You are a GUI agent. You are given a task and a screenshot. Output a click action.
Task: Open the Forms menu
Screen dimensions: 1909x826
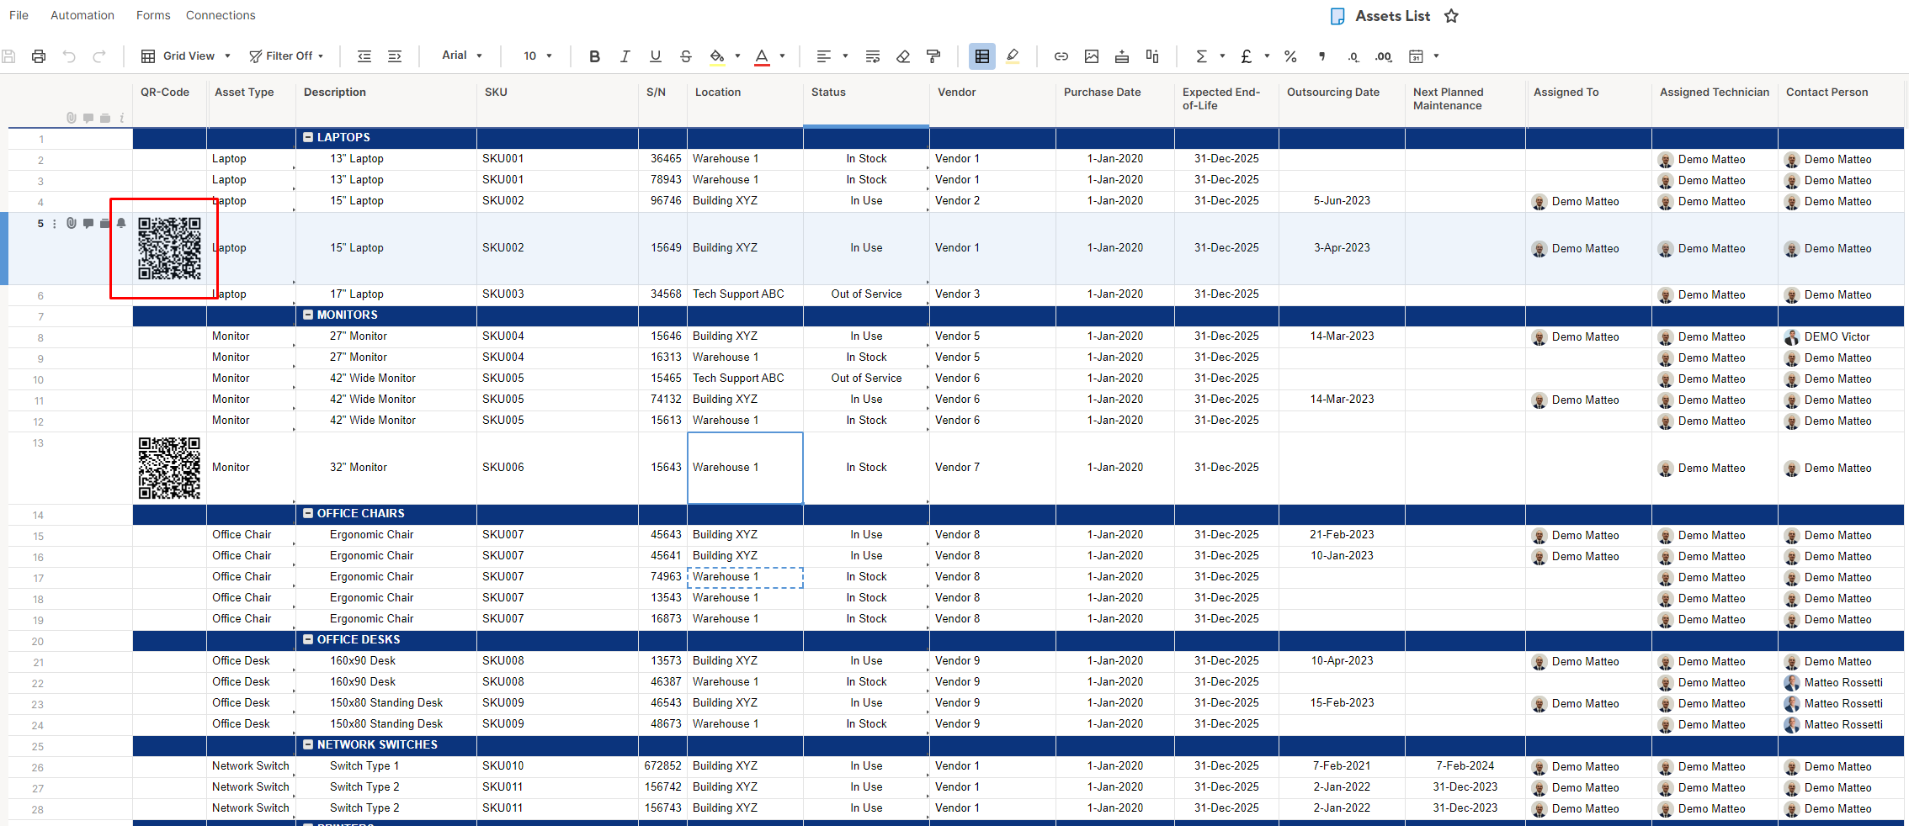coord(153,15)
